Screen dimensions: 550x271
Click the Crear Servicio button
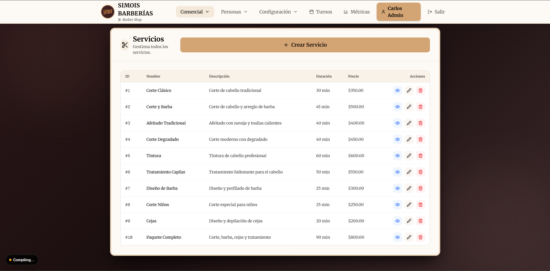point(305,45)
